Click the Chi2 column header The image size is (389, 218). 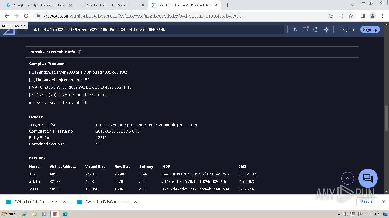coord(242,167)
